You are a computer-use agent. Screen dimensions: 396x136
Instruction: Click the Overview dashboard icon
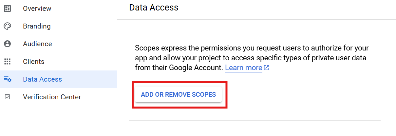click(x=7, y=9)
